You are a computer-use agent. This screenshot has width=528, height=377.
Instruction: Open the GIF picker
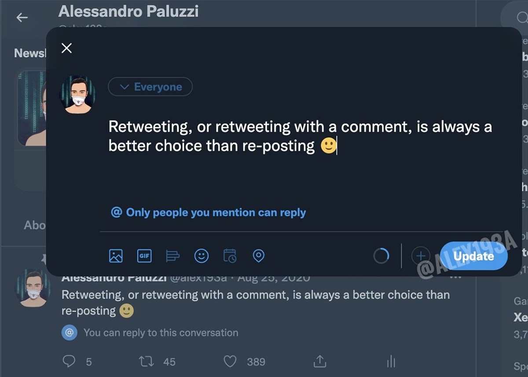coord(144,256)
